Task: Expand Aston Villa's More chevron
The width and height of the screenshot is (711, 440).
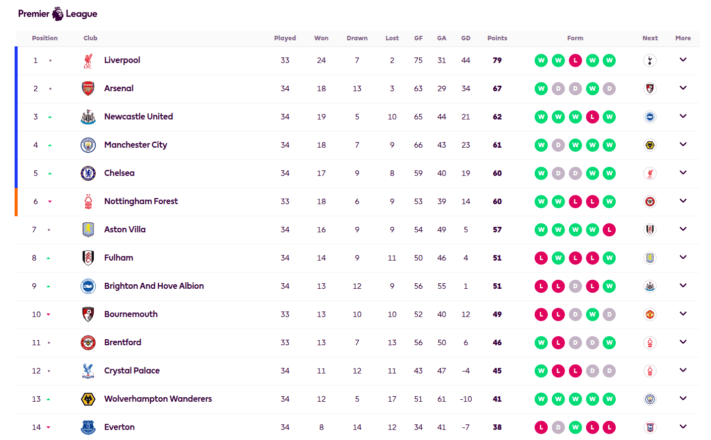Action: tap(683, 229)
